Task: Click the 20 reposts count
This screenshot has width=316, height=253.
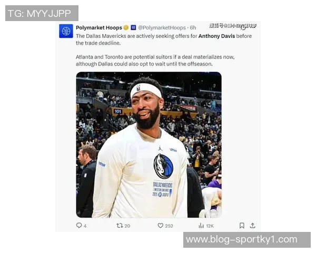Action: [127, 226]
